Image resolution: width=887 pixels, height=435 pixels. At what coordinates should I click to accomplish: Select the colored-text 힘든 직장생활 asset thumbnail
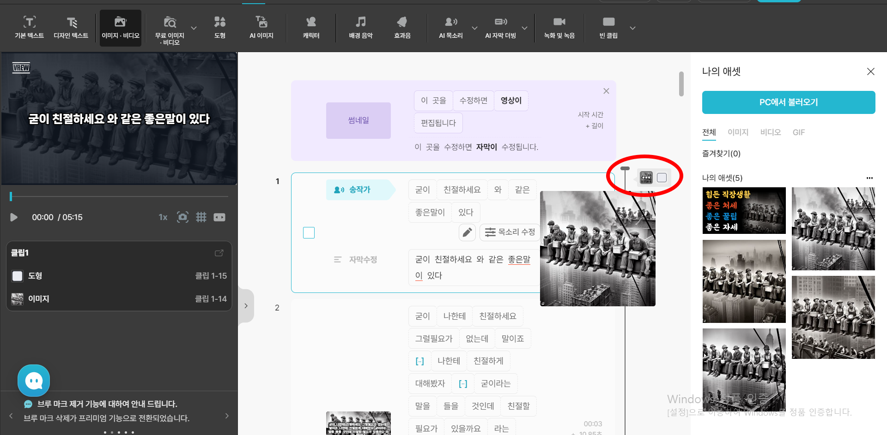coord(744,210)
